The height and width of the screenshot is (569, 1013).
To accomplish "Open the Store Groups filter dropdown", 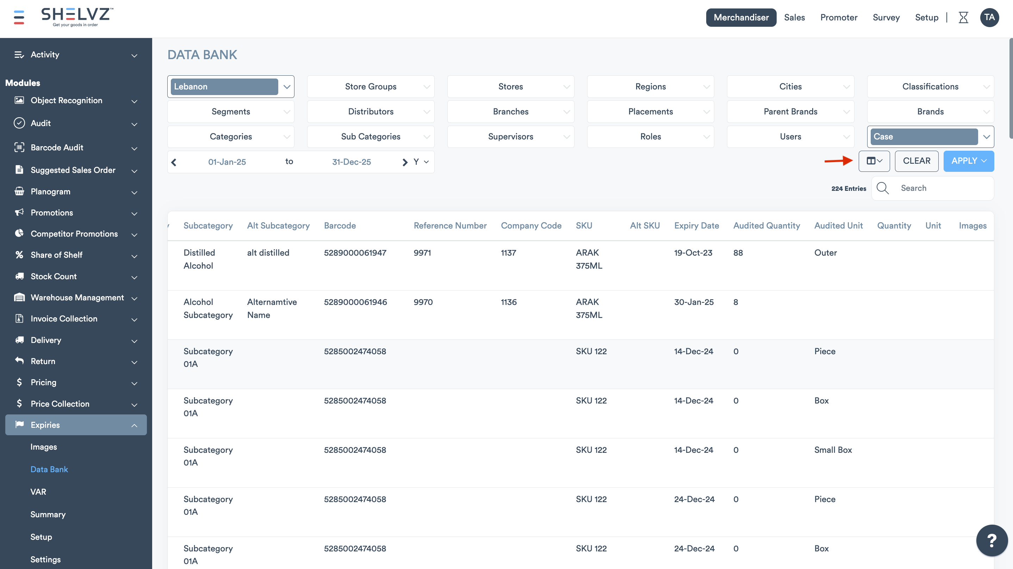I will (x=371, y=87).
